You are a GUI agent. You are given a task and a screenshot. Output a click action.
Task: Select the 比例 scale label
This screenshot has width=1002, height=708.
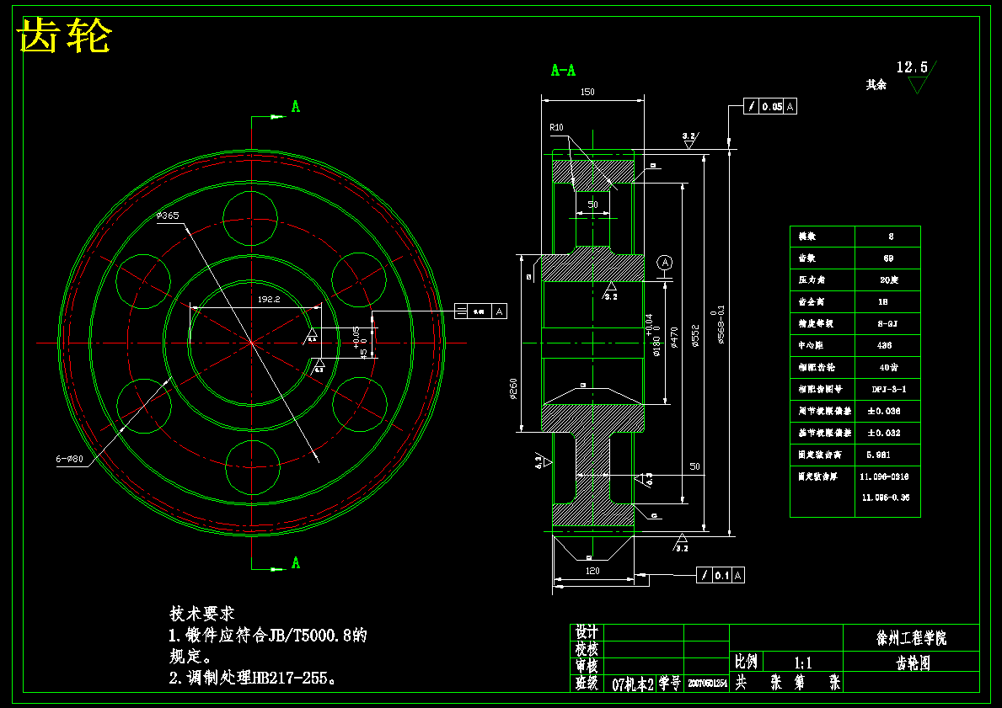click(x=746, y=662)
